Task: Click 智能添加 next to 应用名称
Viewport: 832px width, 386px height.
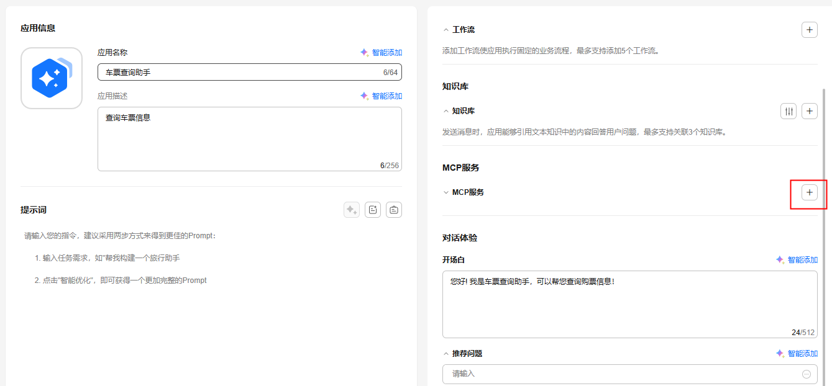Action: 381,53
